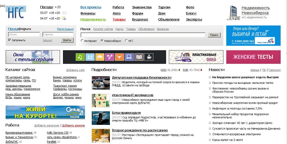Switch search to Каталог сайтов tab

[x=103, y=29]
